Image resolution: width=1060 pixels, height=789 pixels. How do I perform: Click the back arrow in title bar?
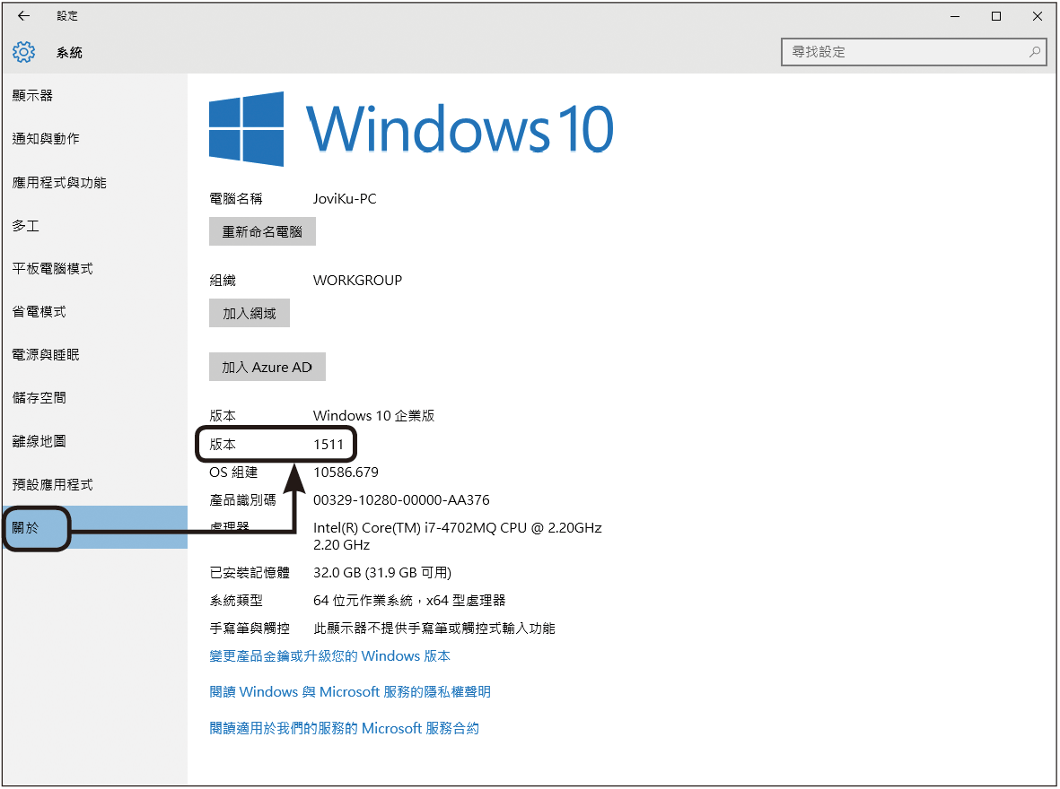(23, 15)
